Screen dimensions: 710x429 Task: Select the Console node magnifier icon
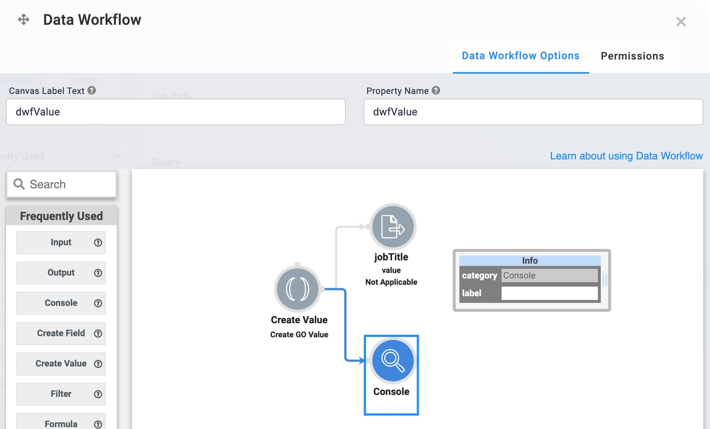(x=393, y=361)
